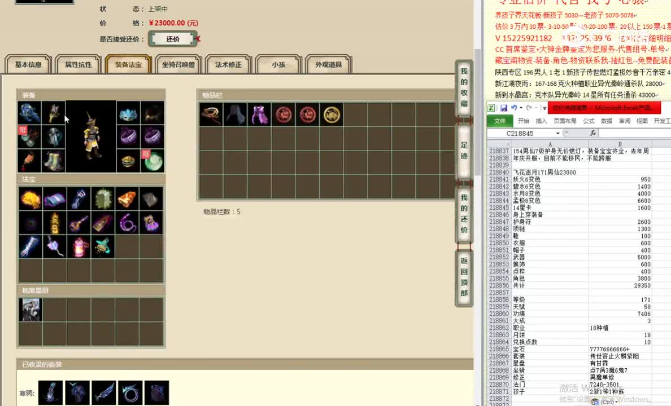
Task: Select the lute instrument treasure icon
Action: point(79,223)
